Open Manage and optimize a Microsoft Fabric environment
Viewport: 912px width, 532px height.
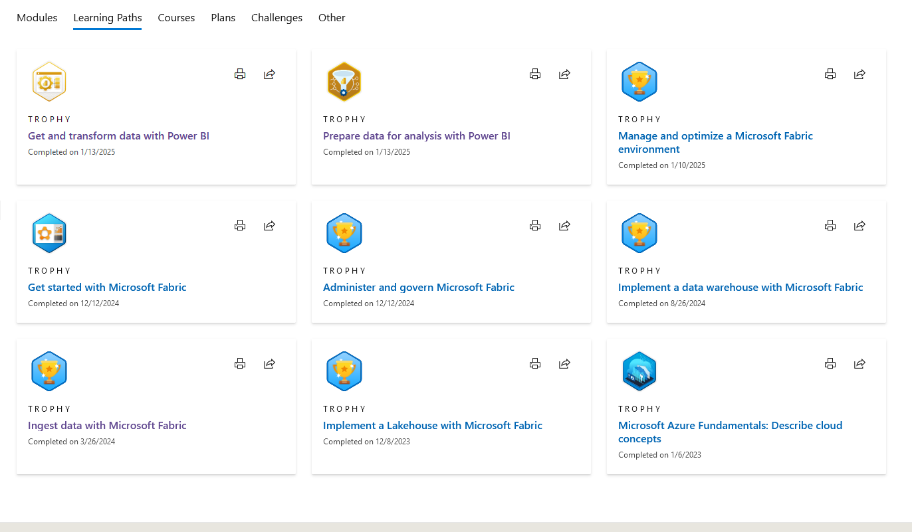tap(715, 143)
